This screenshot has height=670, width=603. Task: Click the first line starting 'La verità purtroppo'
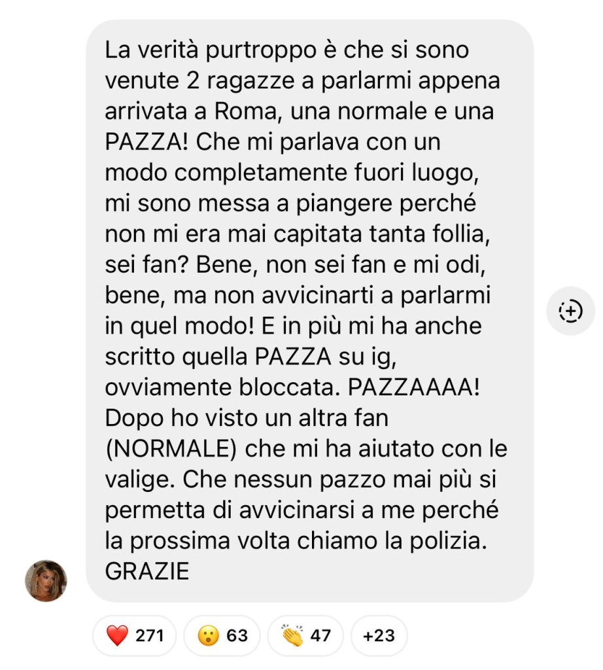click(x=287, y=50)
